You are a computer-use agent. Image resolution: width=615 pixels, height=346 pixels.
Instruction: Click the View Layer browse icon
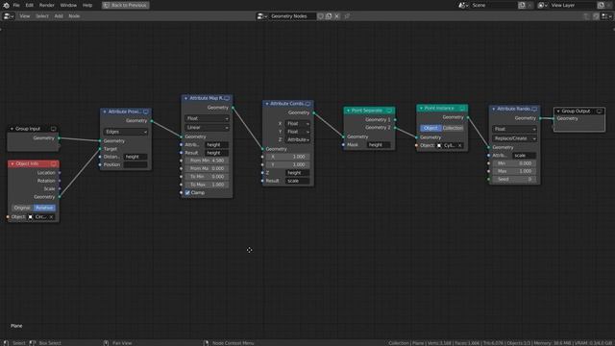click(543, 5)
